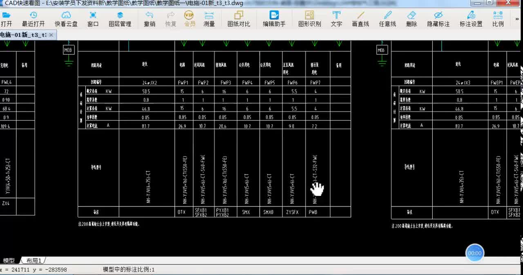Choose the 画直线 straight line tool

360,19
